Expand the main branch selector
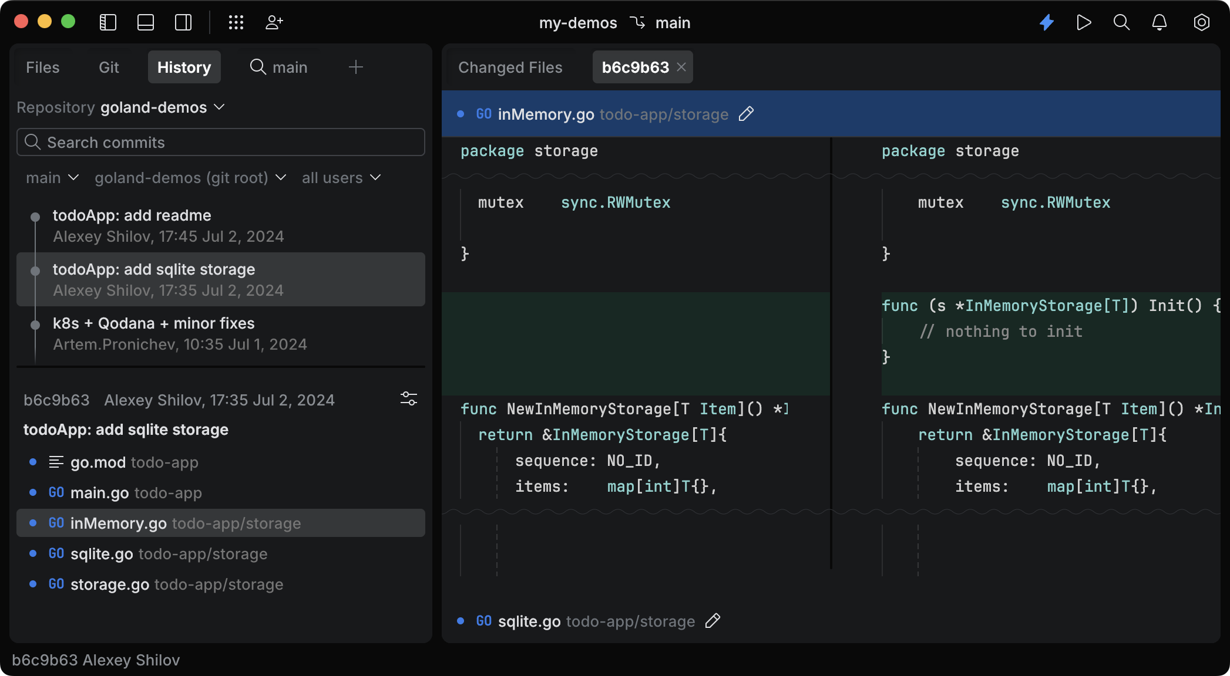 [51, 177]
